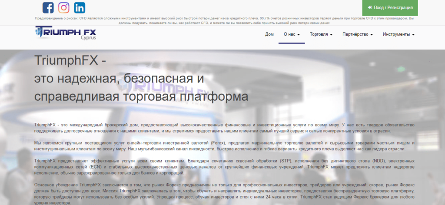Click the TriumphFX Cyprus logo
This screenshot has width=445, height=205.
pos(66,32)
